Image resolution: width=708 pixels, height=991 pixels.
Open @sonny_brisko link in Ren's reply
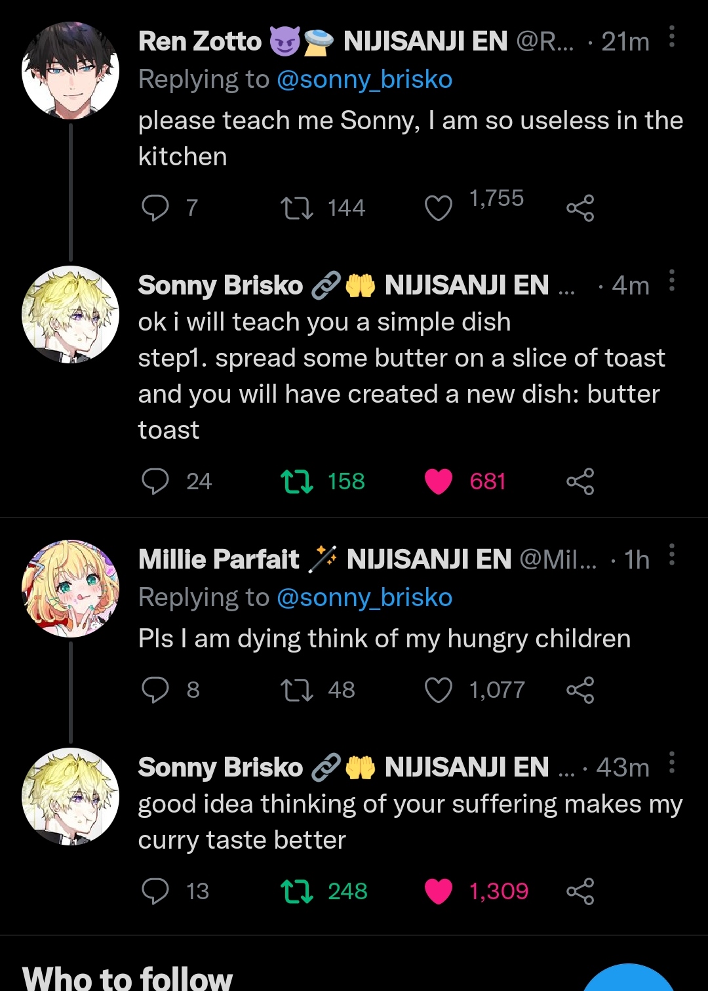click(364, 79)
